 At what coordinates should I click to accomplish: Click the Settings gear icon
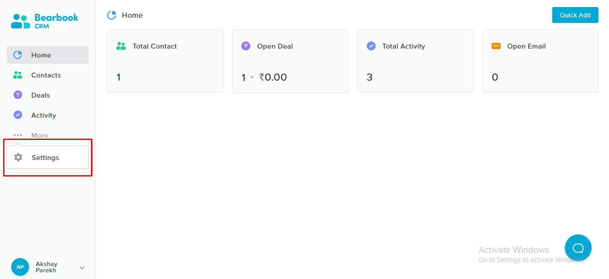click(18, 157)
